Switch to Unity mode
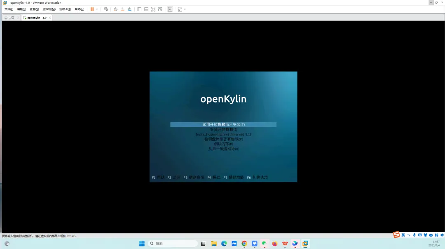 [x=160, y=9]
